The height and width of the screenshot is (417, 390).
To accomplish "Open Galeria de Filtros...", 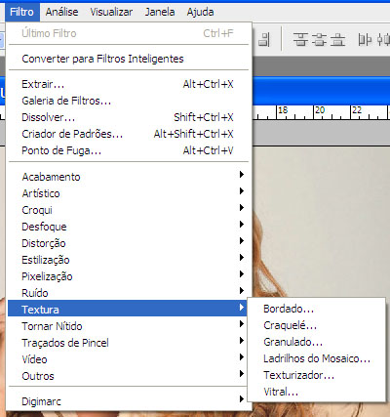I will point(129,101).
